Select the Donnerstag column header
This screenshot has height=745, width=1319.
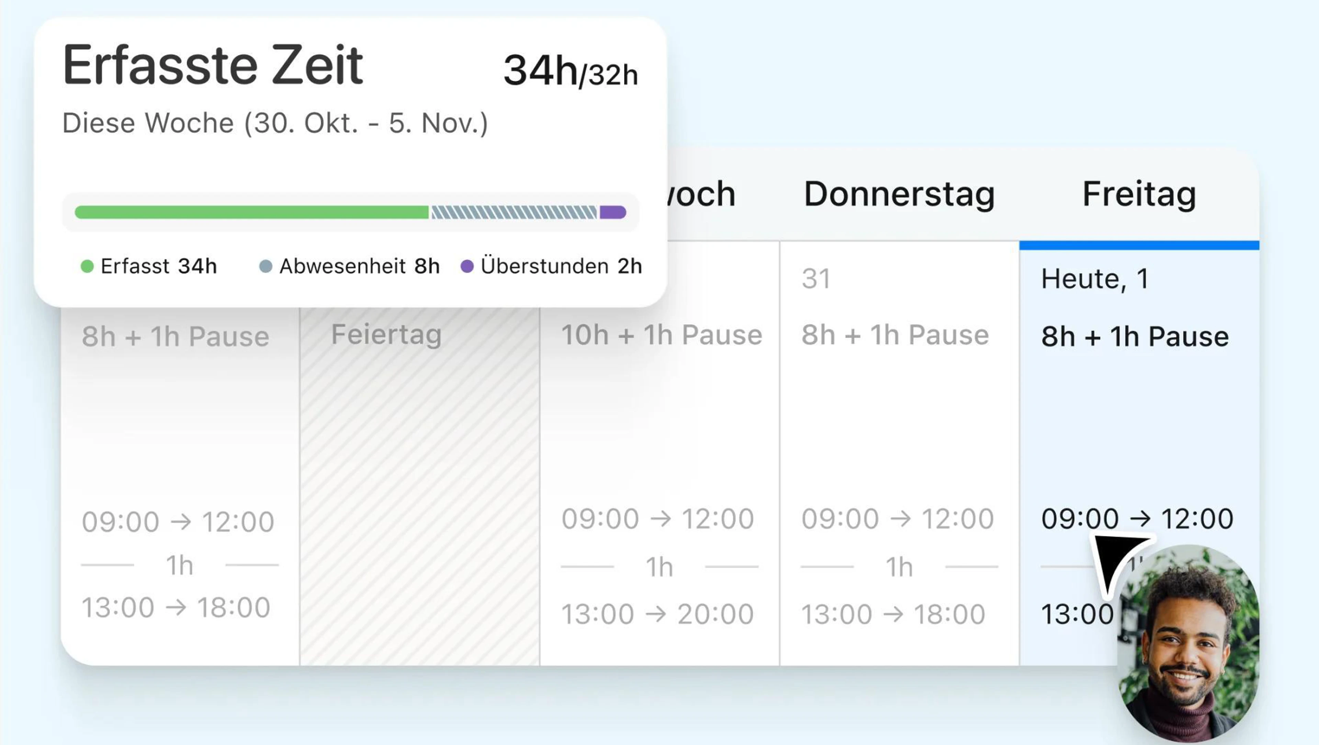(899, 194)
